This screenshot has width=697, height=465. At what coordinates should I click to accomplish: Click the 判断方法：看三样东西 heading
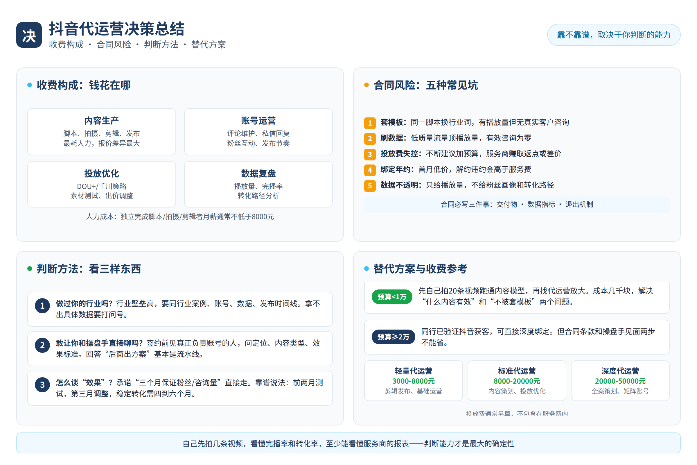(x=89, y=269)
